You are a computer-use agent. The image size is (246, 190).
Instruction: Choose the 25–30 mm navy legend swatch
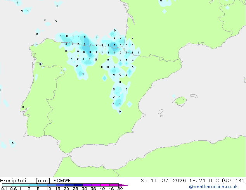coord(78,185)
